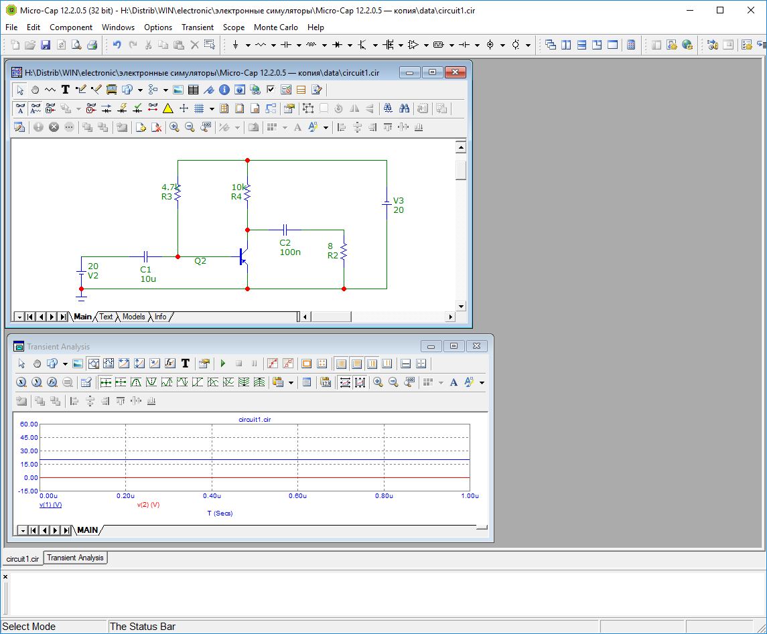
Task: Expand the ground component dropdown arrow
Action: [248, 46]
